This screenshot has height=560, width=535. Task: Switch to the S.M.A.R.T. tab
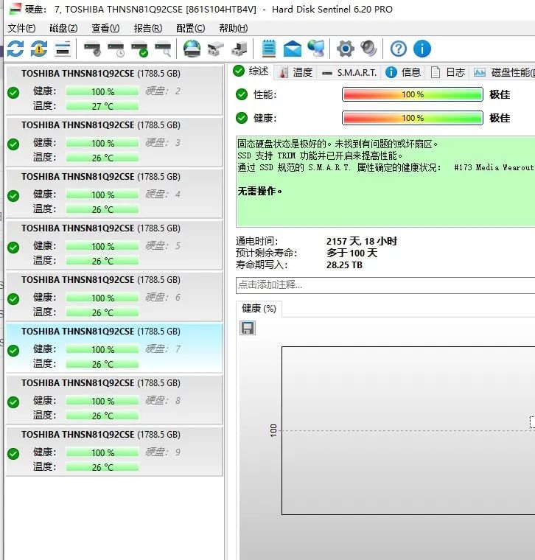(349, 72)
